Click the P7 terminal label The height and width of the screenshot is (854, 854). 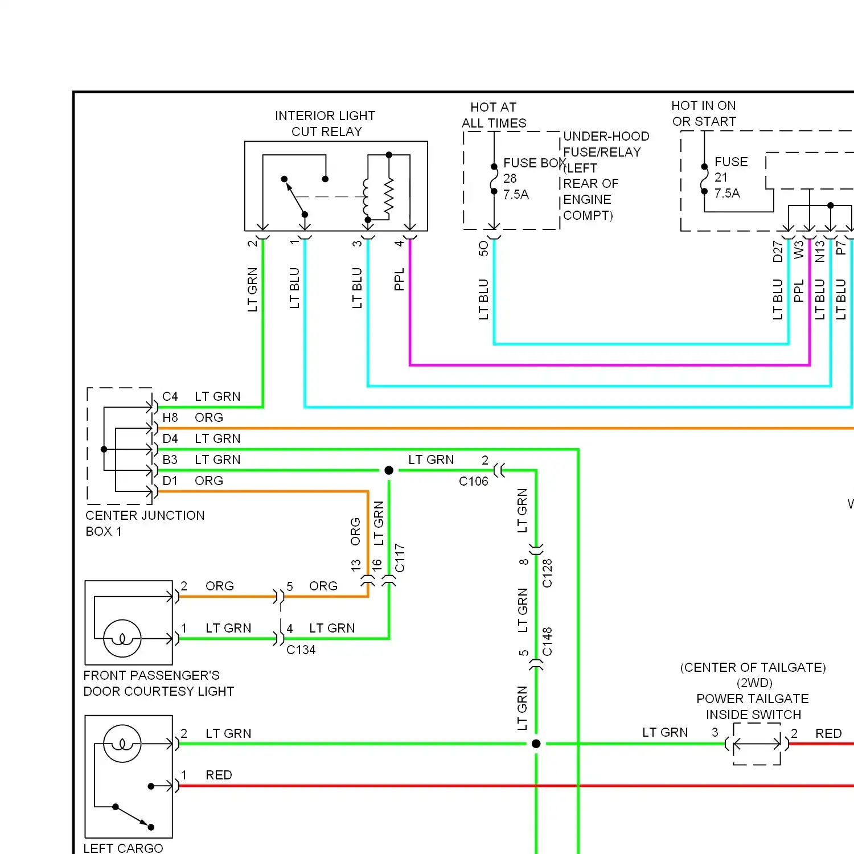coord(841,248)
